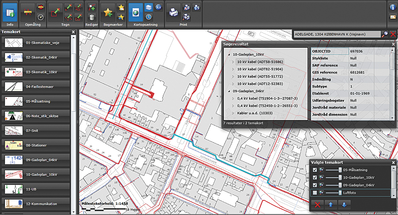Open the map layers stack icon
Image resolution: width=398 pixels, height=215 pixels.
[x=149, y=8]
